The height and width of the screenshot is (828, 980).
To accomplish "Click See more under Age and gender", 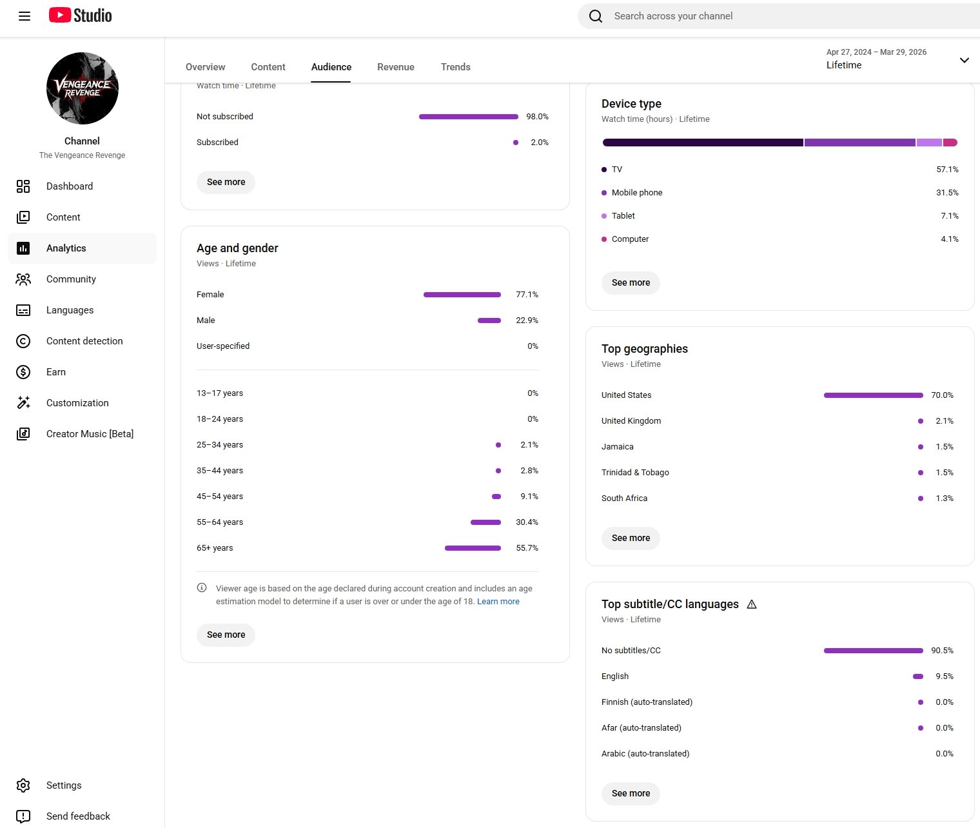I will 226,635.
